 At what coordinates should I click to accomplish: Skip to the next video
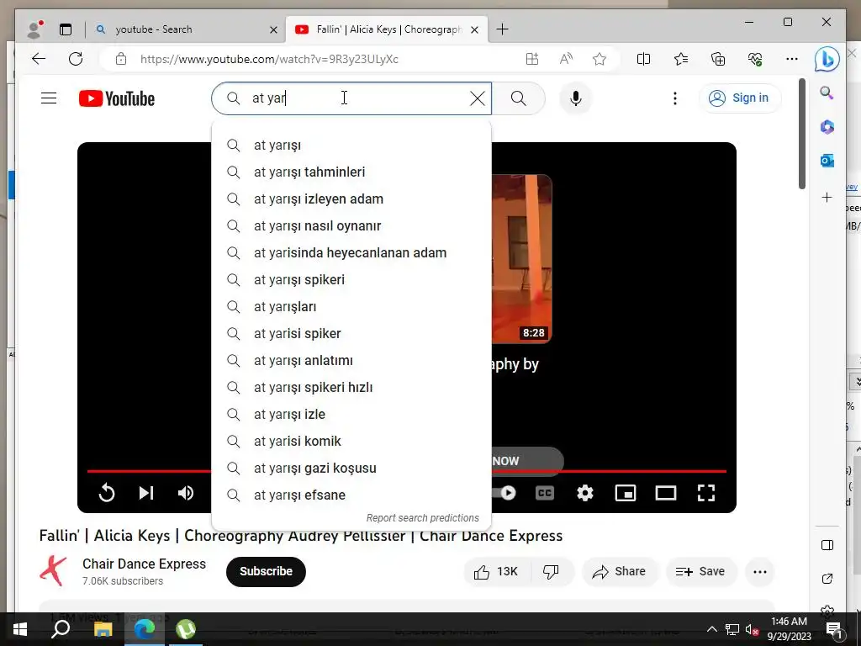[146, 493]
